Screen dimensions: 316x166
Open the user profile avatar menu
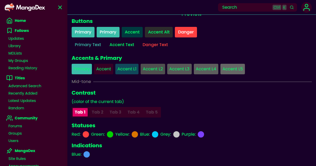coord(307,7)
